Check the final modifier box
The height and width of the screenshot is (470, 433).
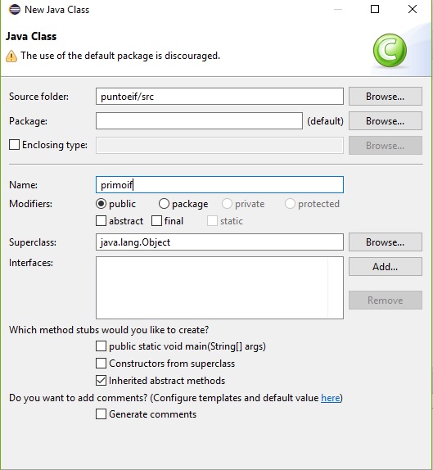click(x=156, y=221)
